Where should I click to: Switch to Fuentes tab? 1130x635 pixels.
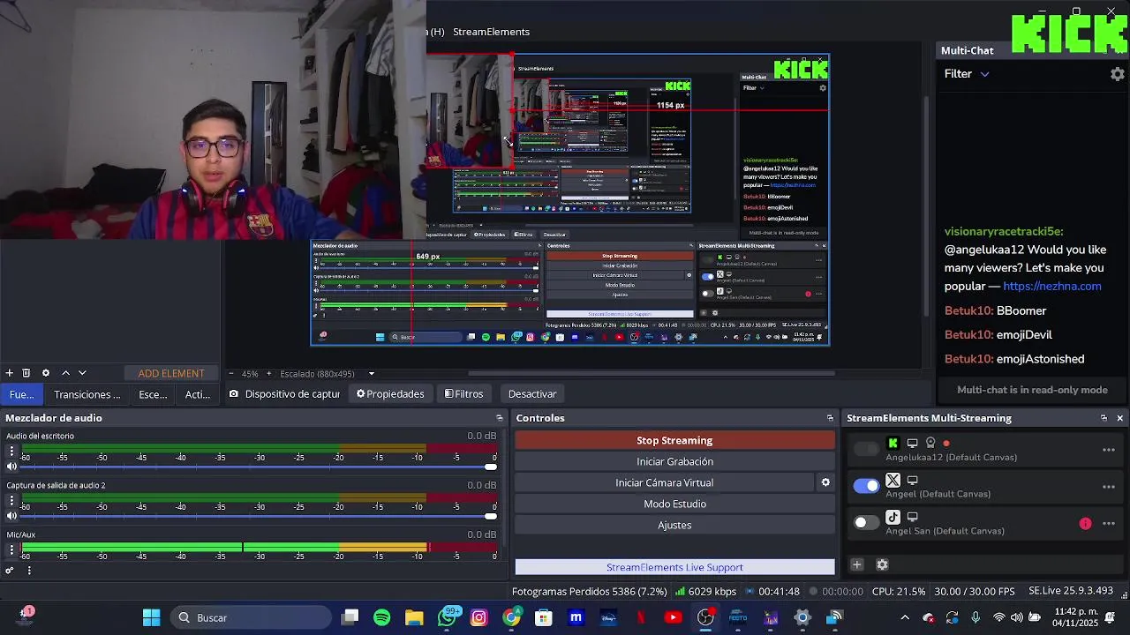[x=21, y=394]
